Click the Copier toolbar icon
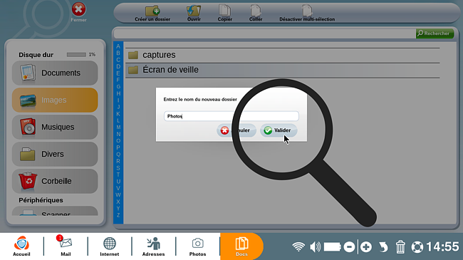Viewport: 463px width, 260px height. (224, 14)
